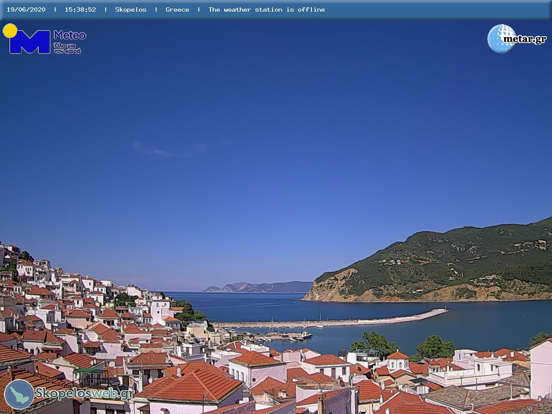The image size is (552, 414).
Task: Click the Greece country label
Action: pyautogui.click(x=177, y=9)
